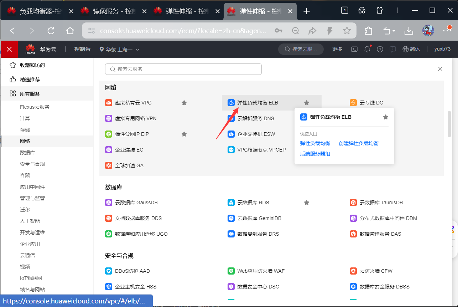458x307 pixels.
Task: Open the 云数据库 GeminiDB icon
Action: coord(231,218)
